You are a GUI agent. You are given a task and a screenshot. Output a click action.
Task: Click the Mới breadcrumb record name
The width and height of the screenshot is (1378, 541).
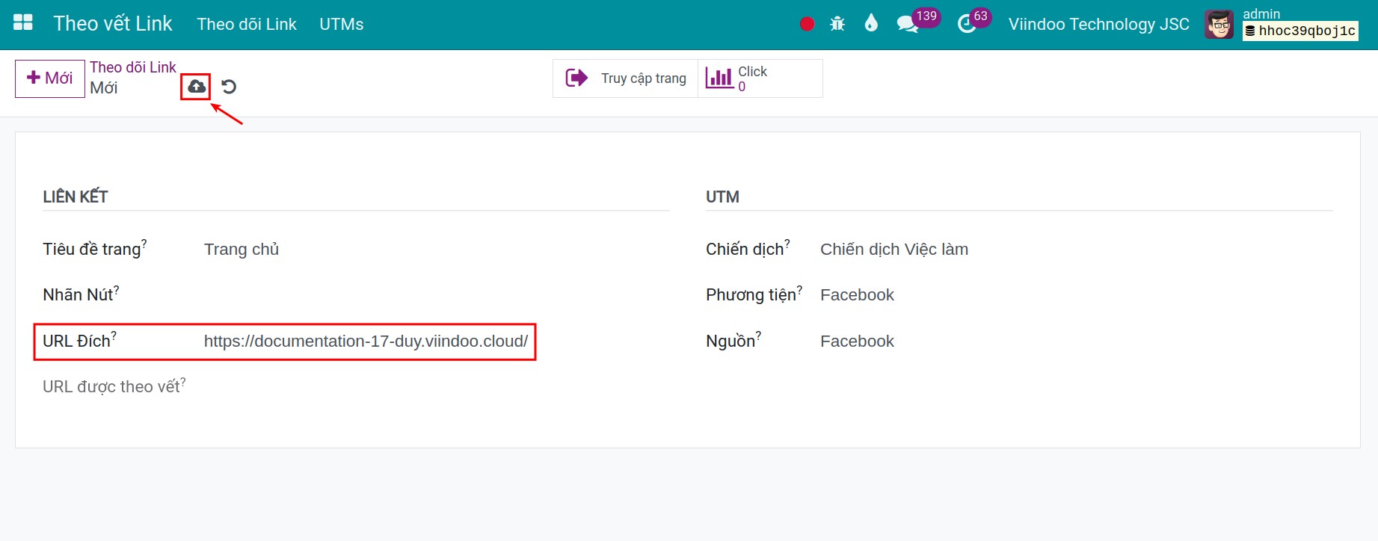pos(104,88)
